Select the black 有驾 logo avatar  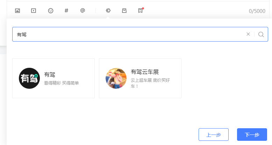point(29,78)
